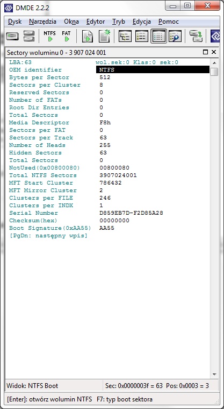This screenshot has width=224, height=409.
Task: Open the Edytor menu
Action: pos(96,22)
